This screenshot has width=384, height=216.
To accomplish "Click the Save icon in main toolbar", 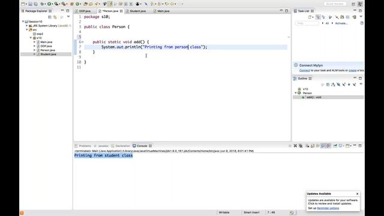I will [30, 4].
